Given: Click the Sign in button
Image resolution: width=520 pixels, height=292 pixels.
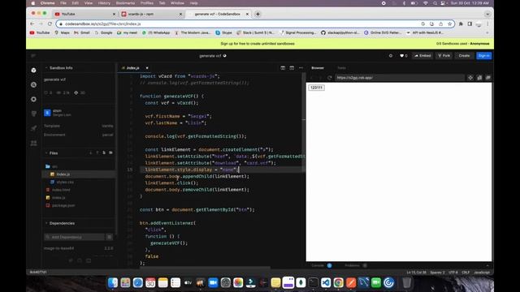Looking at the screenshot, I should coord(484,56).
